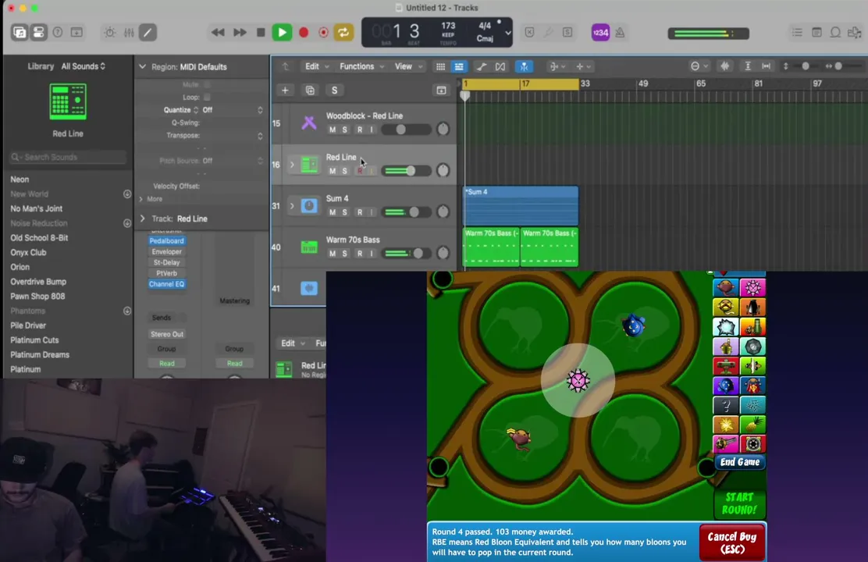Viewport: 868px width, 562px height.
Task: Toggle the automation curve button
Action: pos(481,66)
